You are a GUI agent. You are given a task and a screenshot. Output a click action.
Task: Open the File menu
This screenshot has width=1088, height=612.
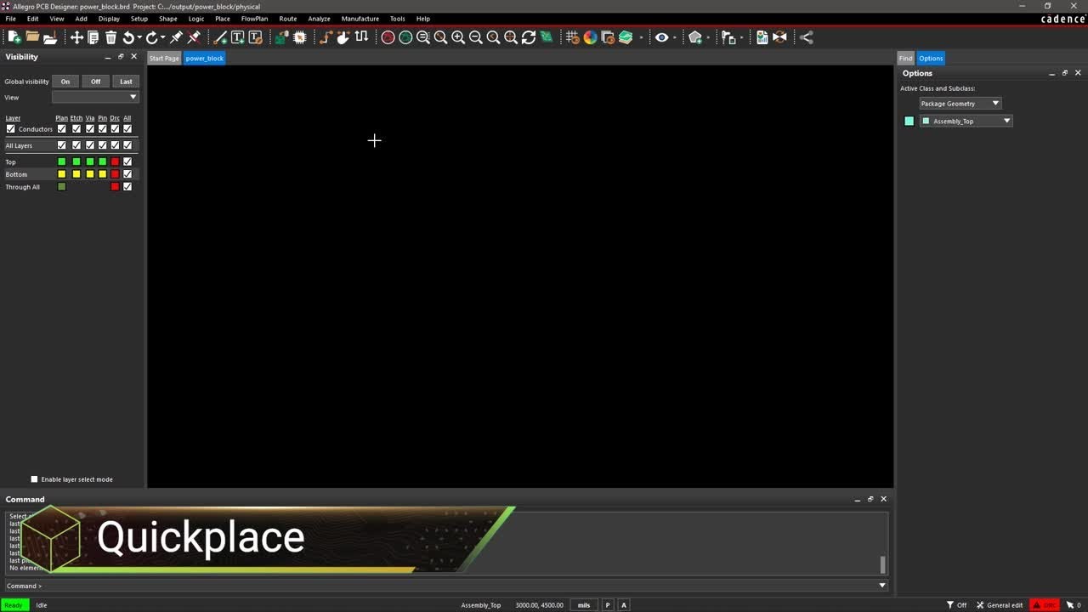[x=11, y=19]
